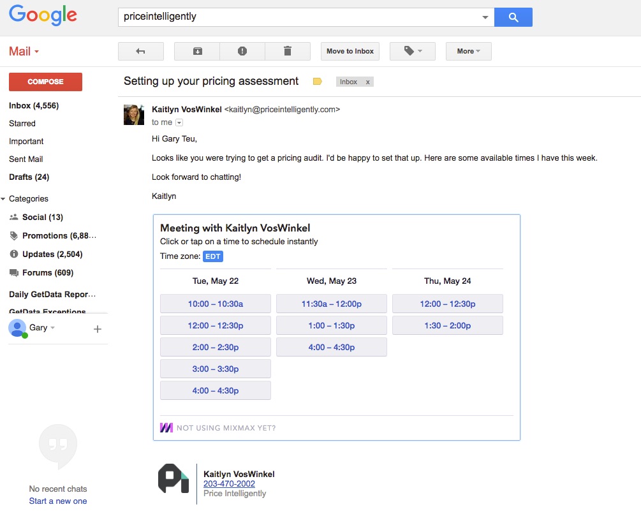
Task: Go to Sent Mail folder
Action: tap(26, 159)
